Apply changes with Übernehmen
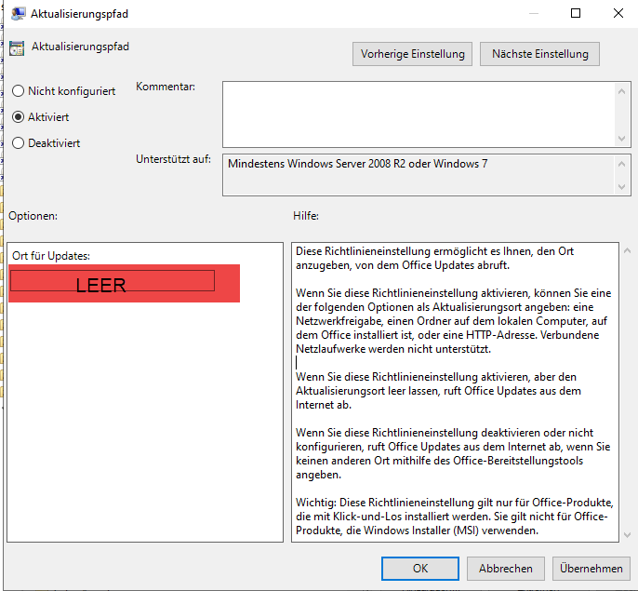The image size is (638, 591). [x=591, y=568]
